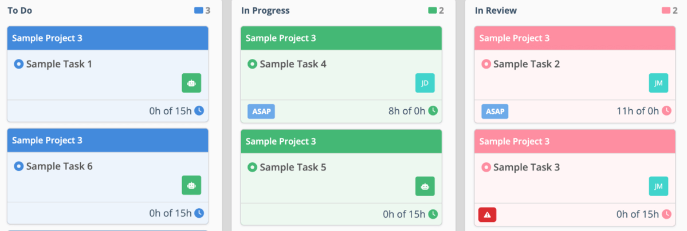Click the robot avatar on Sample Task 1

[191, 83]
